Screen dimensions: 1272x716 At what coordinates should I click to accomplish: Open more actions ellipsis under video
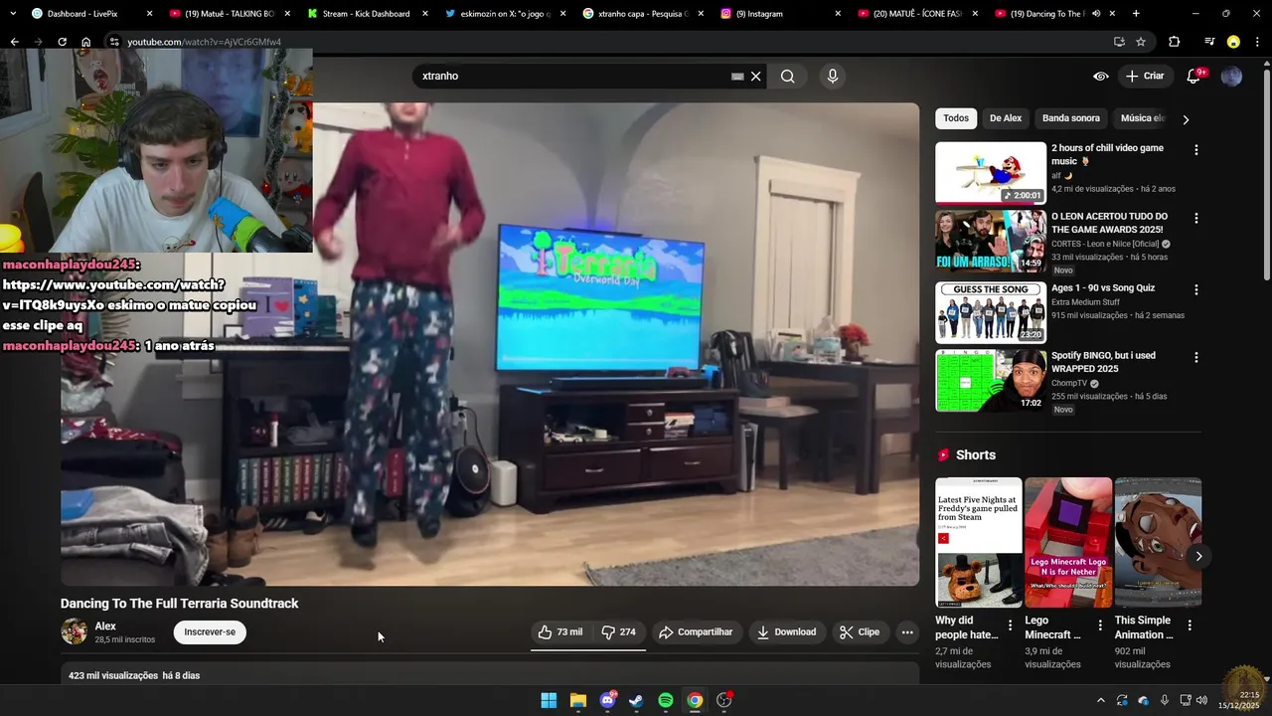[x=906, y=631]
